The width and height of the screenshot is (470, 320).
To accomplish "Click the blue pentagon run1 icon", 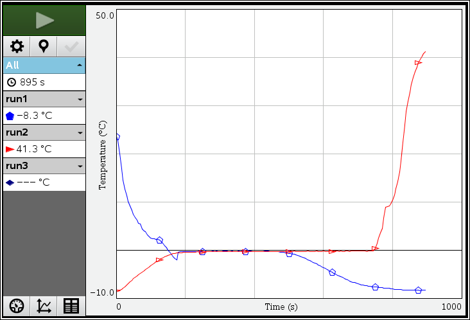I will (x=10, y=116).
